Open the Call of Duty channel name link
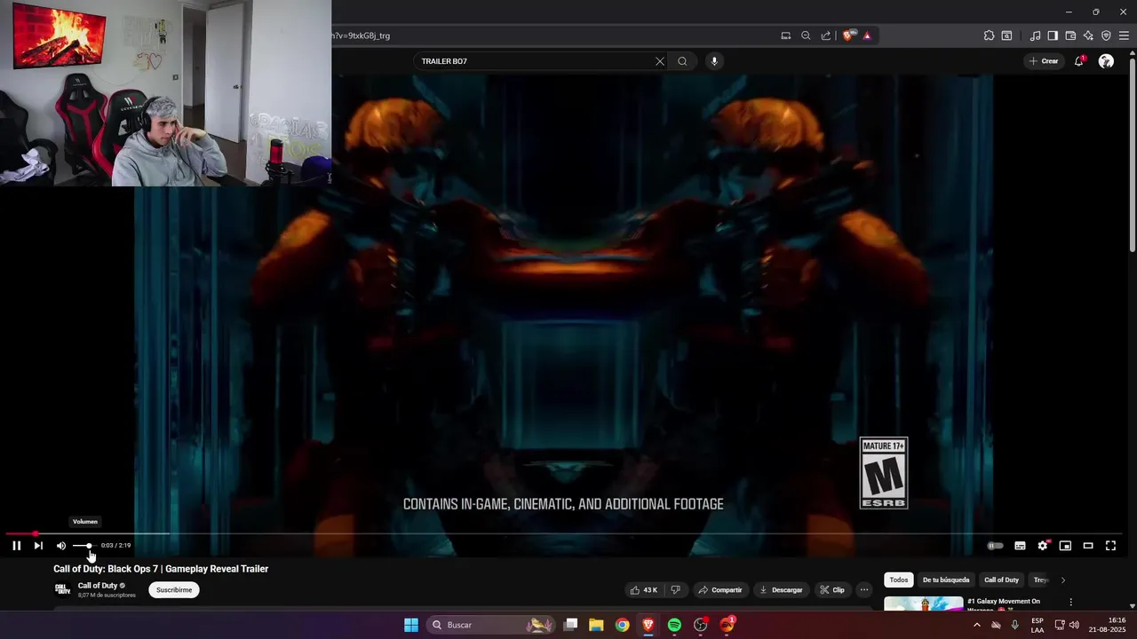The image size is (1137, 639). 98,586
